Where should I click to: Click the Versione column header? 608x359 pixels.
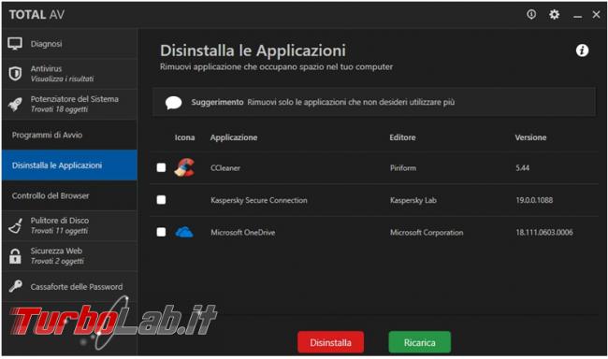point(530,137)
